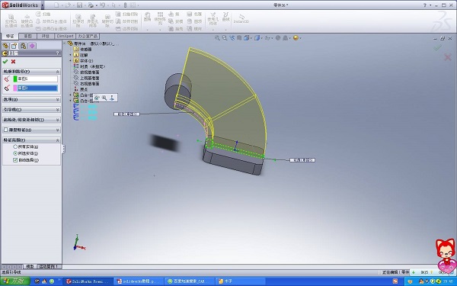This screenshot has height=286, width=457.
Task: Click the profile sketch selection field (top box)
Action: 37,79
